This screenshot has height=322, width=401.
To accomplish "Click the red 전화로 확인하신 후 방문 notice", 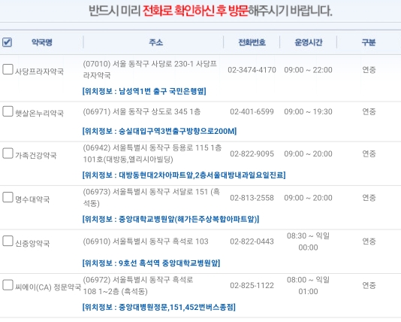I will (x=195, y=11).
